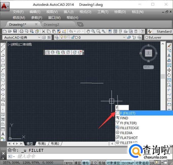This screenshot has height=165, width=173.
Task: Click the Save icon in standard toolbar
Action: [15, 31]
